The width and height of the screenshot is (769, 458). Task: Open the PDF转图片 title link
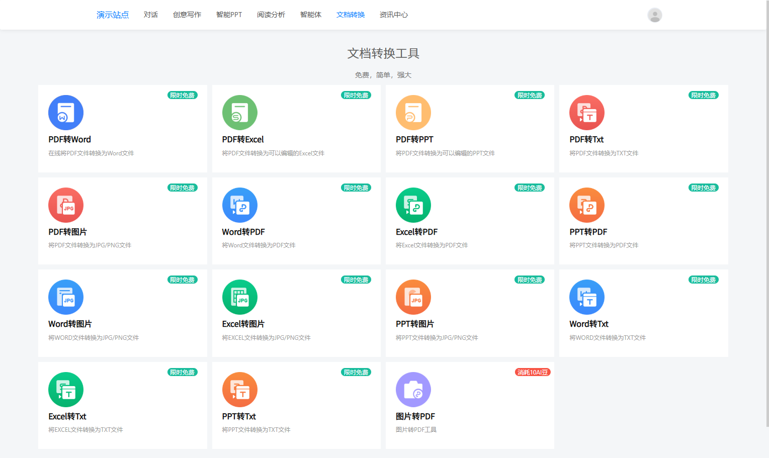click(67, 232)
